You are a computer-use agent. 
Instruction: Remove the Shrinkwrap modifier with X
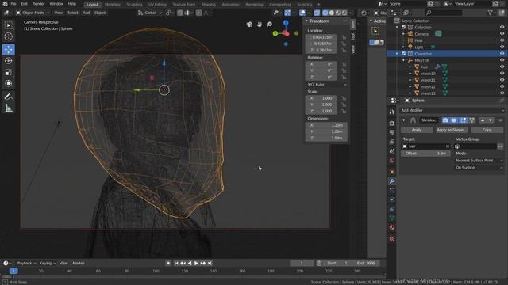pos(500,120)
